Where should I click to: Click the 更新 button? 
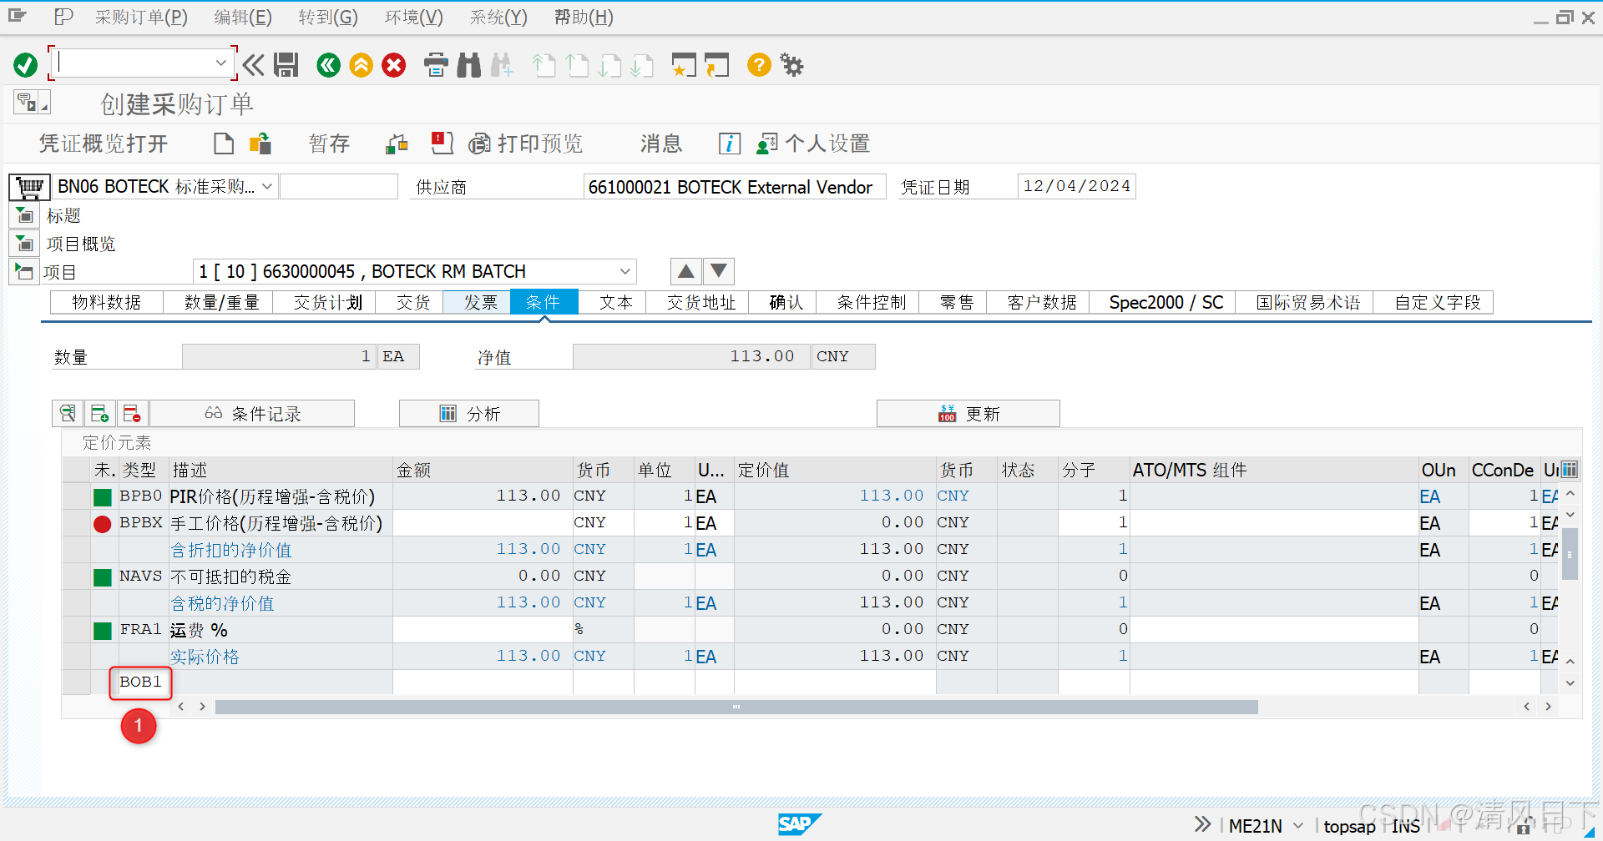click(x=968, y=413)
